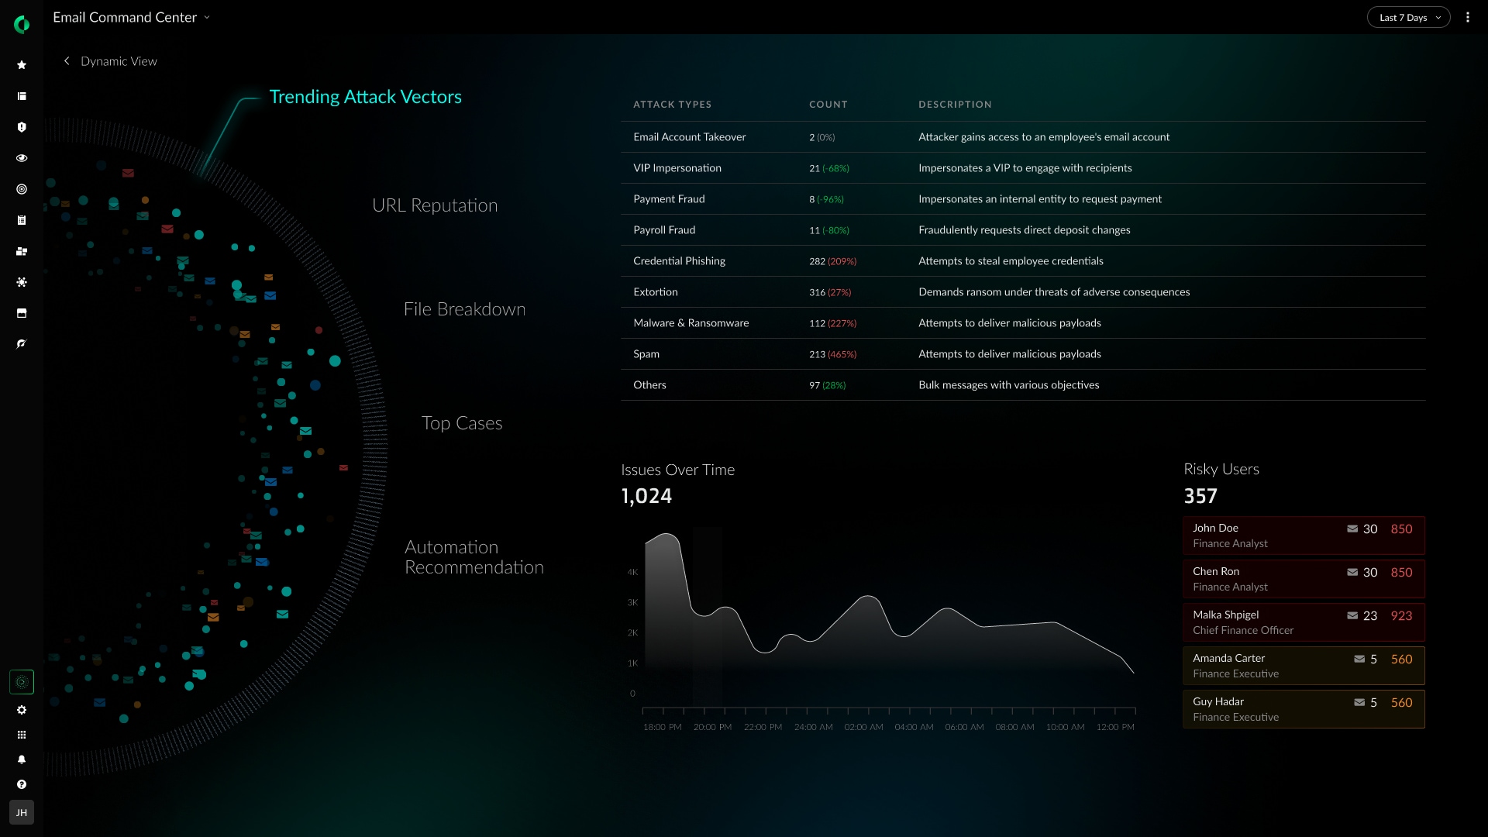Open the help question mark icon
This screenshot has height=837, width=1488.
(22, 784)
